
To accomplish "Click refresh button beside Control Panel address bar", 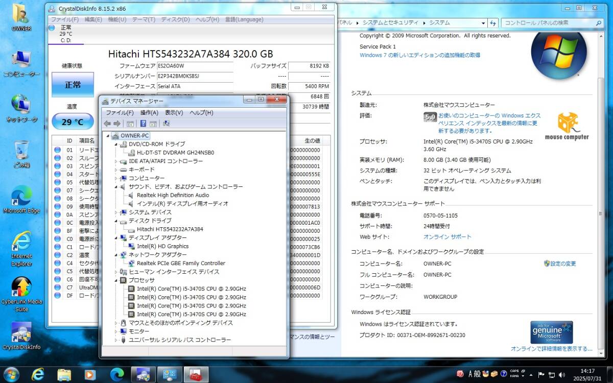I will [x=493, y=22].
